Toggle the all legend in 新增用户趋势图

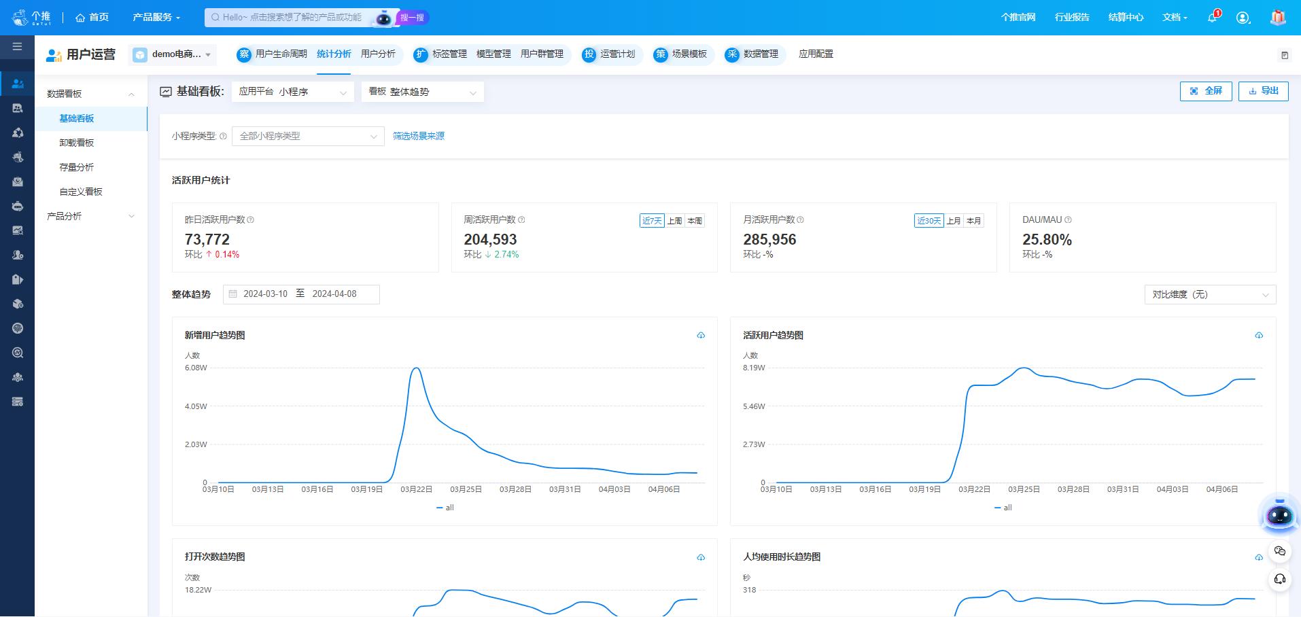(x=445, y=508)
